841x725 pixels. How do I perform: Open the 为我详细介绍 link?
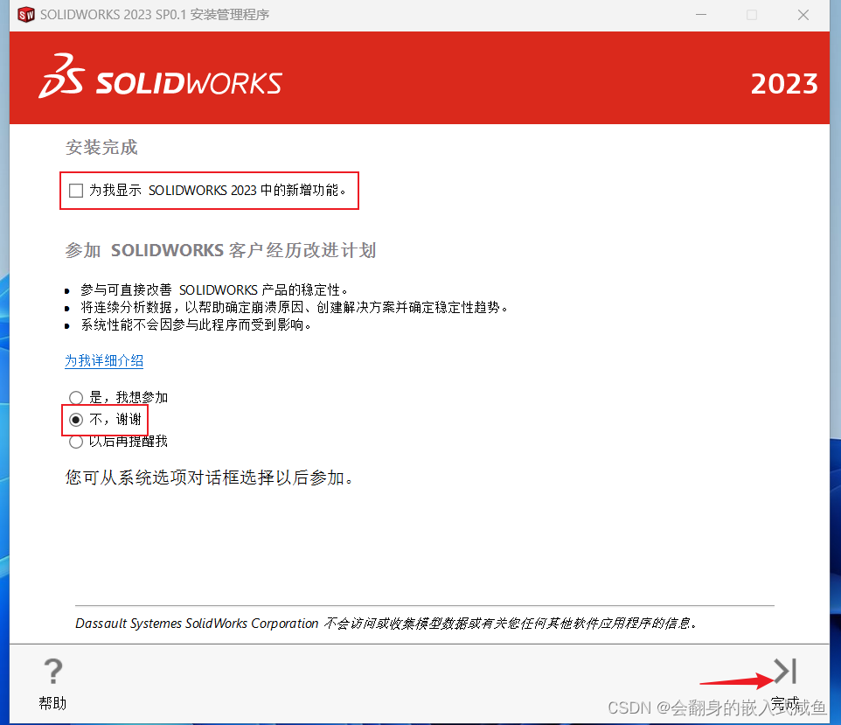pyautogui.click(x=104, y=360)
